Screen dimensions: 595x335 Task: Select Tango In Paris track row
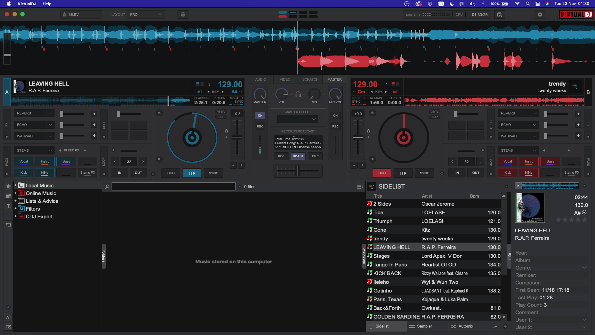point(434,265)
